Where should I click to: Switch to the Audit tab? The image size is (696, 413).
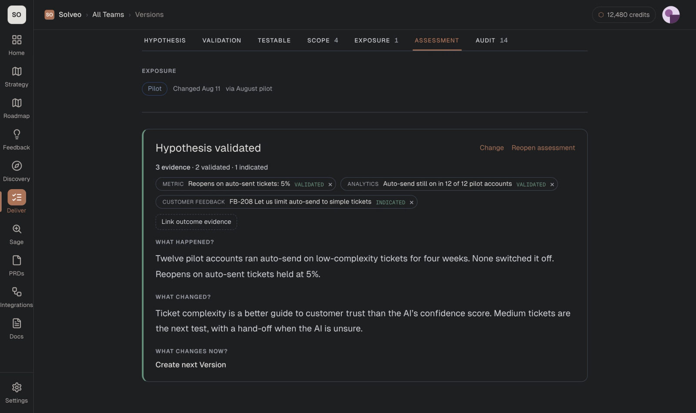click(492, 40)
